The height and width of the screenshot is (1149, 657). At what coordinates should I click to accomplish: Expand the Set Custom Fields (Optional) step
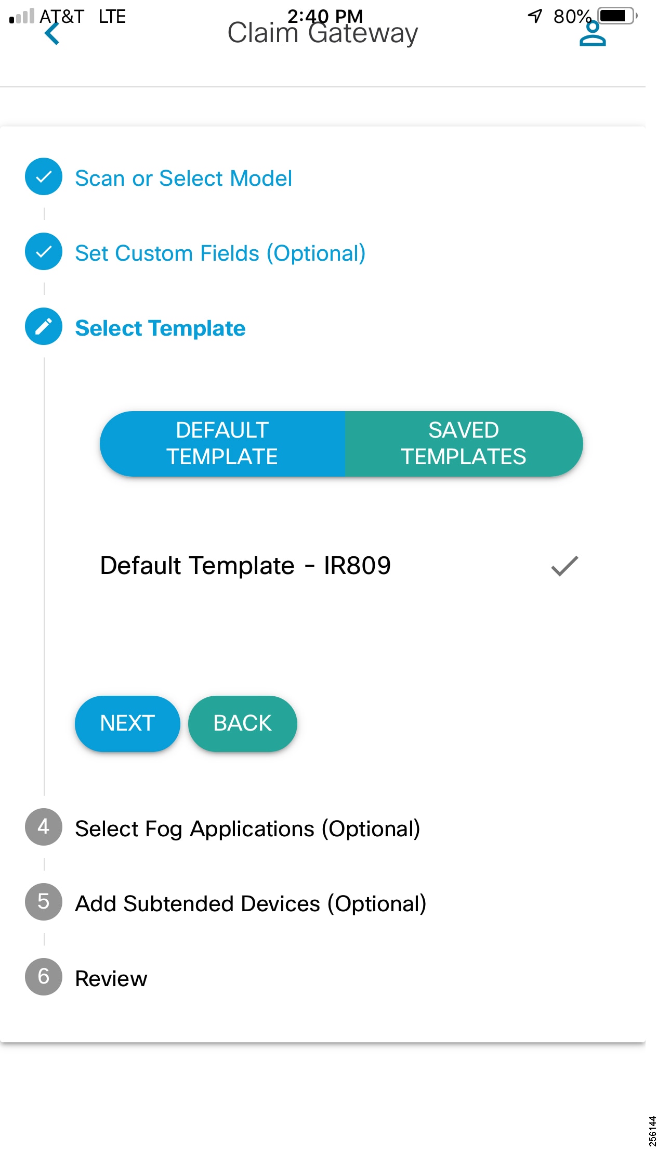click(220, 253)
